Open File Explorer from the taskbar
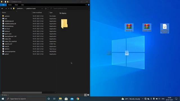This screenshot has height=101, width=180. [60, 99]
